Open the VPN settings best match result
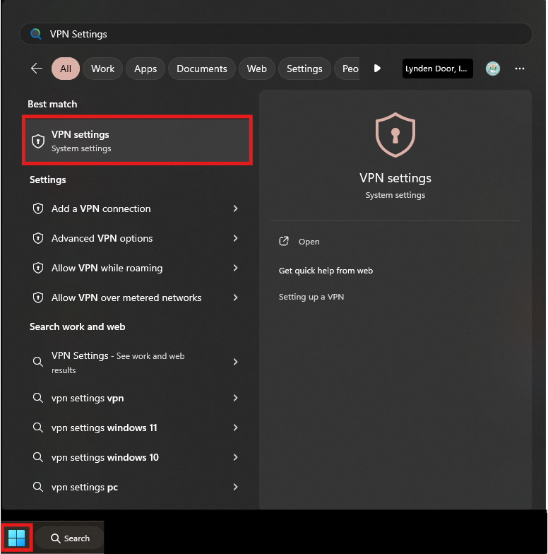548x554 pixels. pos(137,141)
